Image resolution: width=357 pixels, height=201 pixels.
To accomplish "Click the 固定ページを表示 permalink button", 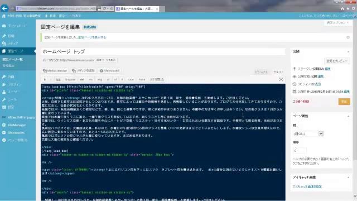I will click(x=106, y=60).
